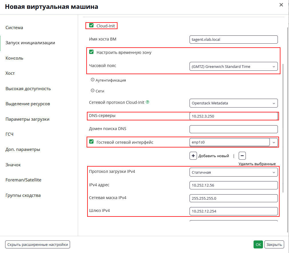Open the Система tab

click(x=14, y=28)
